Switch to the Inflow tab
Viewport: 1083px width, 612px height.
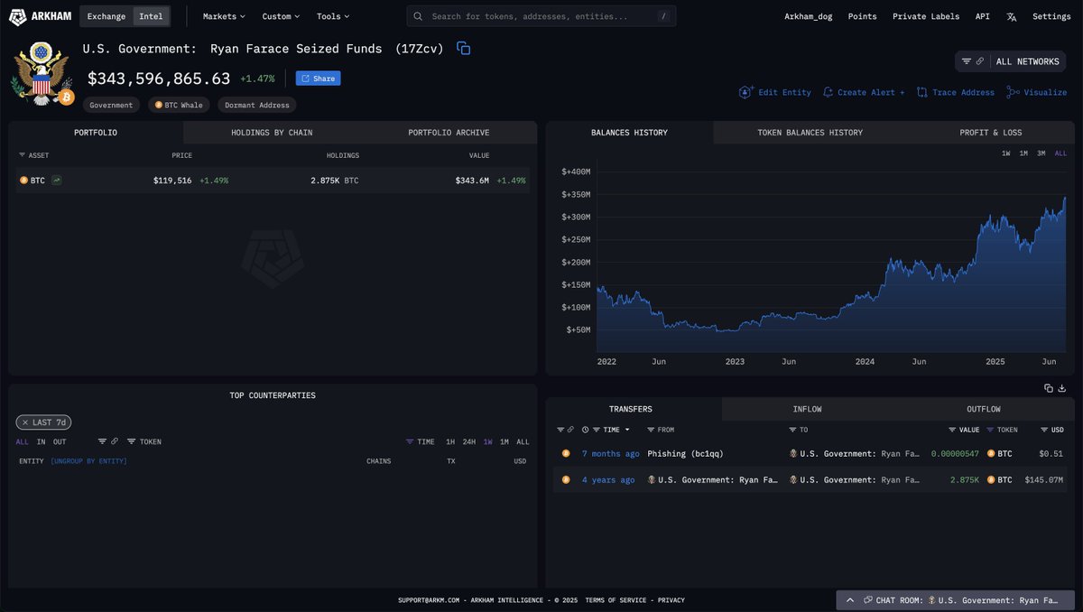point(807,409)
